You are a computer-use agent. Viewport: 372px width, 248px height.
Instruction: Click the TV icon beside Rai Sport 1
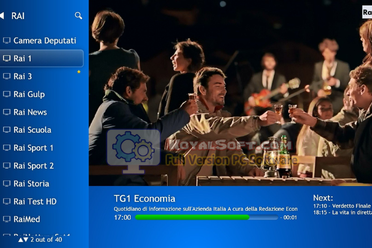coord(7,148)
